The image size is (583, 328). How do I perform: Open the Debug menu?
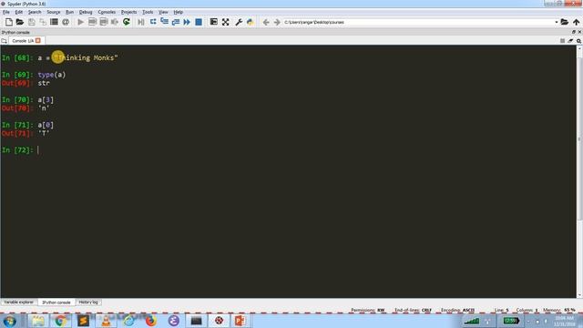(86, 12)
